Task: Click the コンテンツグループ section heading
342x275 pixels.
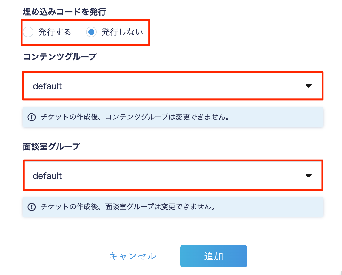Action: [x=60, y=57]
